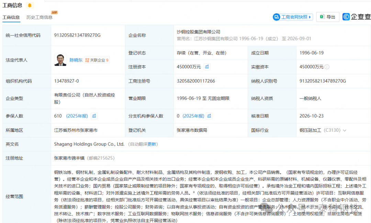Open chart icon beside 610 insured count
Screen dimensions: 371x223
[x=94, y=116]
